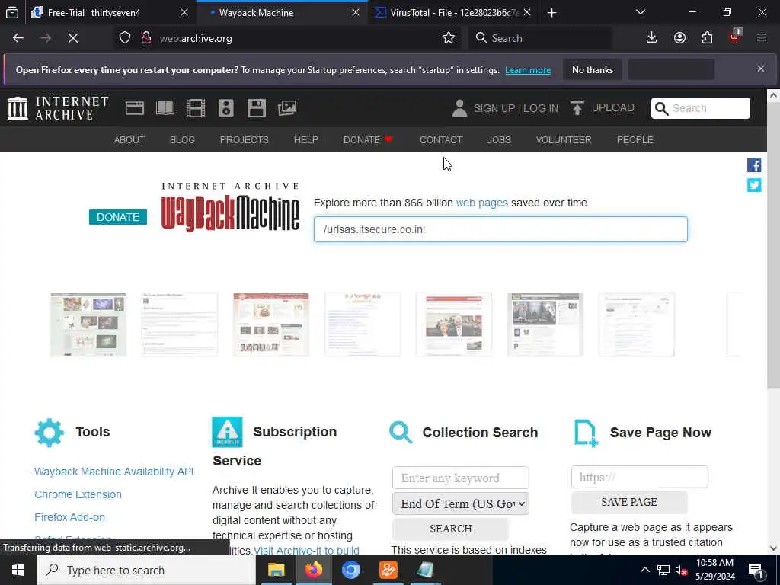Close the Free-Trial tab
This screenshot has width=780, height=585.
click(184, 12)
